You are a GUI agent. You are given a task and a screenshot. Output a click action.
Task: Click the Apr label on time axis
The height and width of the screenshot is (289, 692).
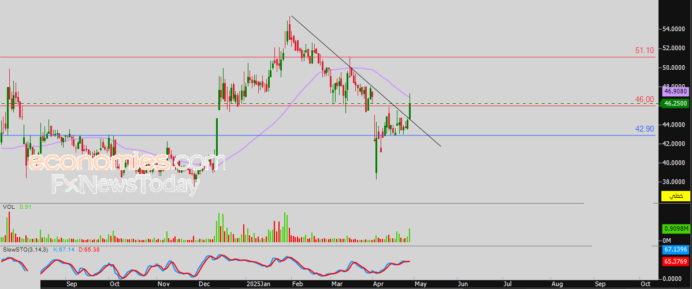378,284
